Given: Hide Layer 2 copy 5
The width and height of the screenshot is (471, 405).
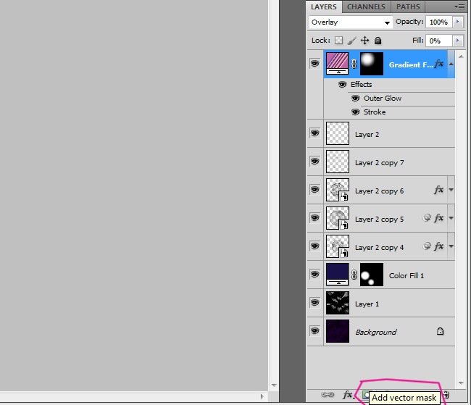Looking at the screenshot, I should point(314,218).
